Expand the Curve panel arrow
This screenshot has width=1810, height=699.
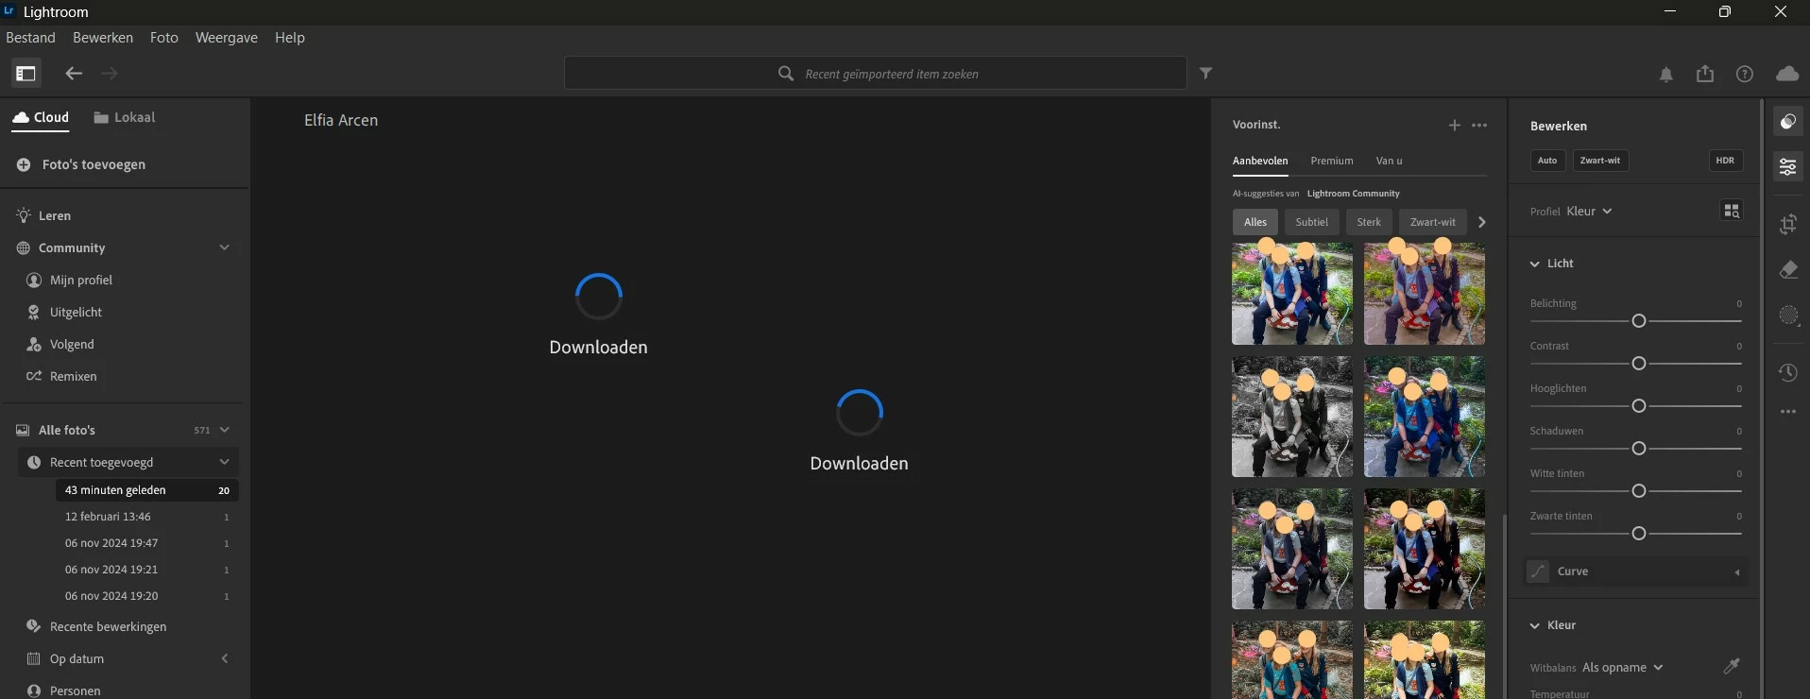(x=1736, y=572)
